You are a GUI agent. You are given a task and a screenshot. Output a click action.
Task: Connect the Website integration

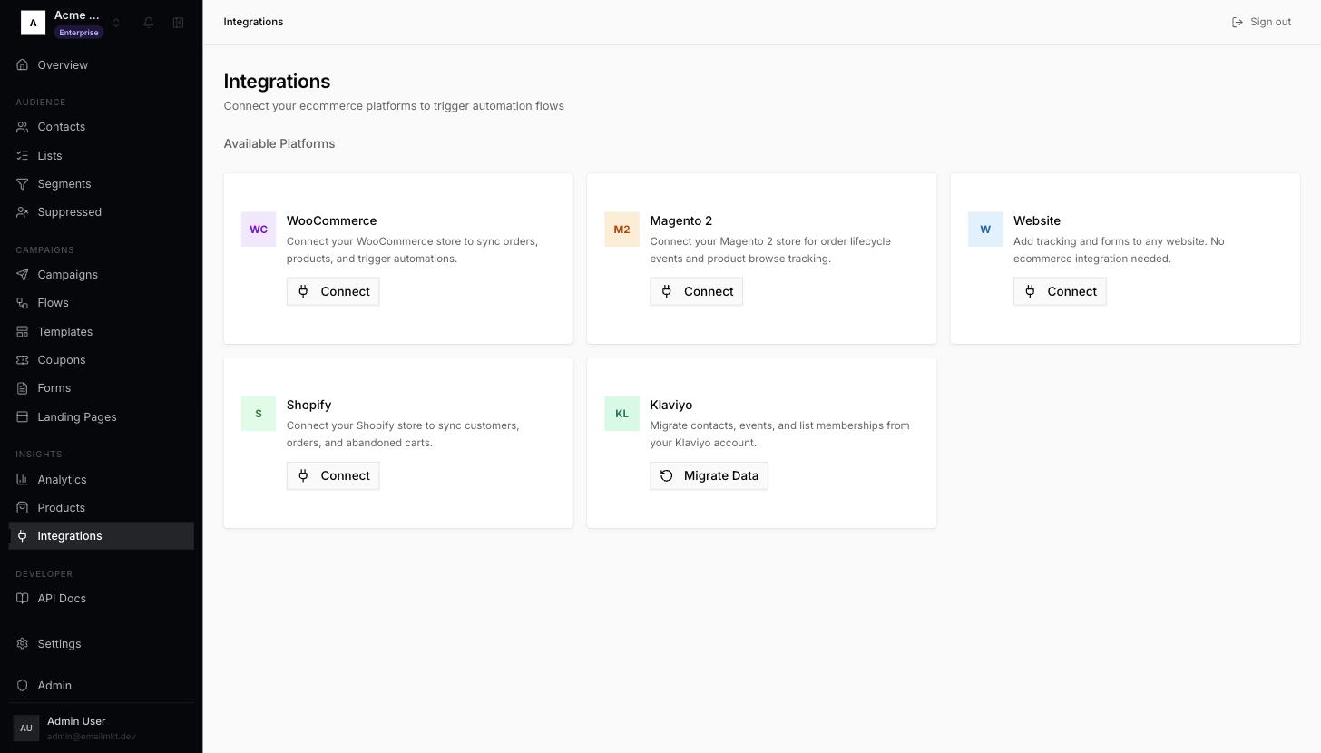1060,291
